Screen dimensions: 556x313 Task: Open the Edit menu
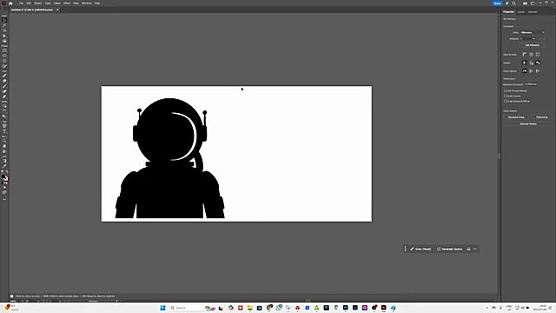pos(29,3)
